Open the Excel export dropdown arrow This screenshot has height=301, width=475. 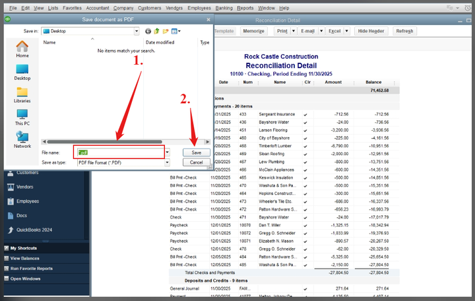(x=346, y=31)
